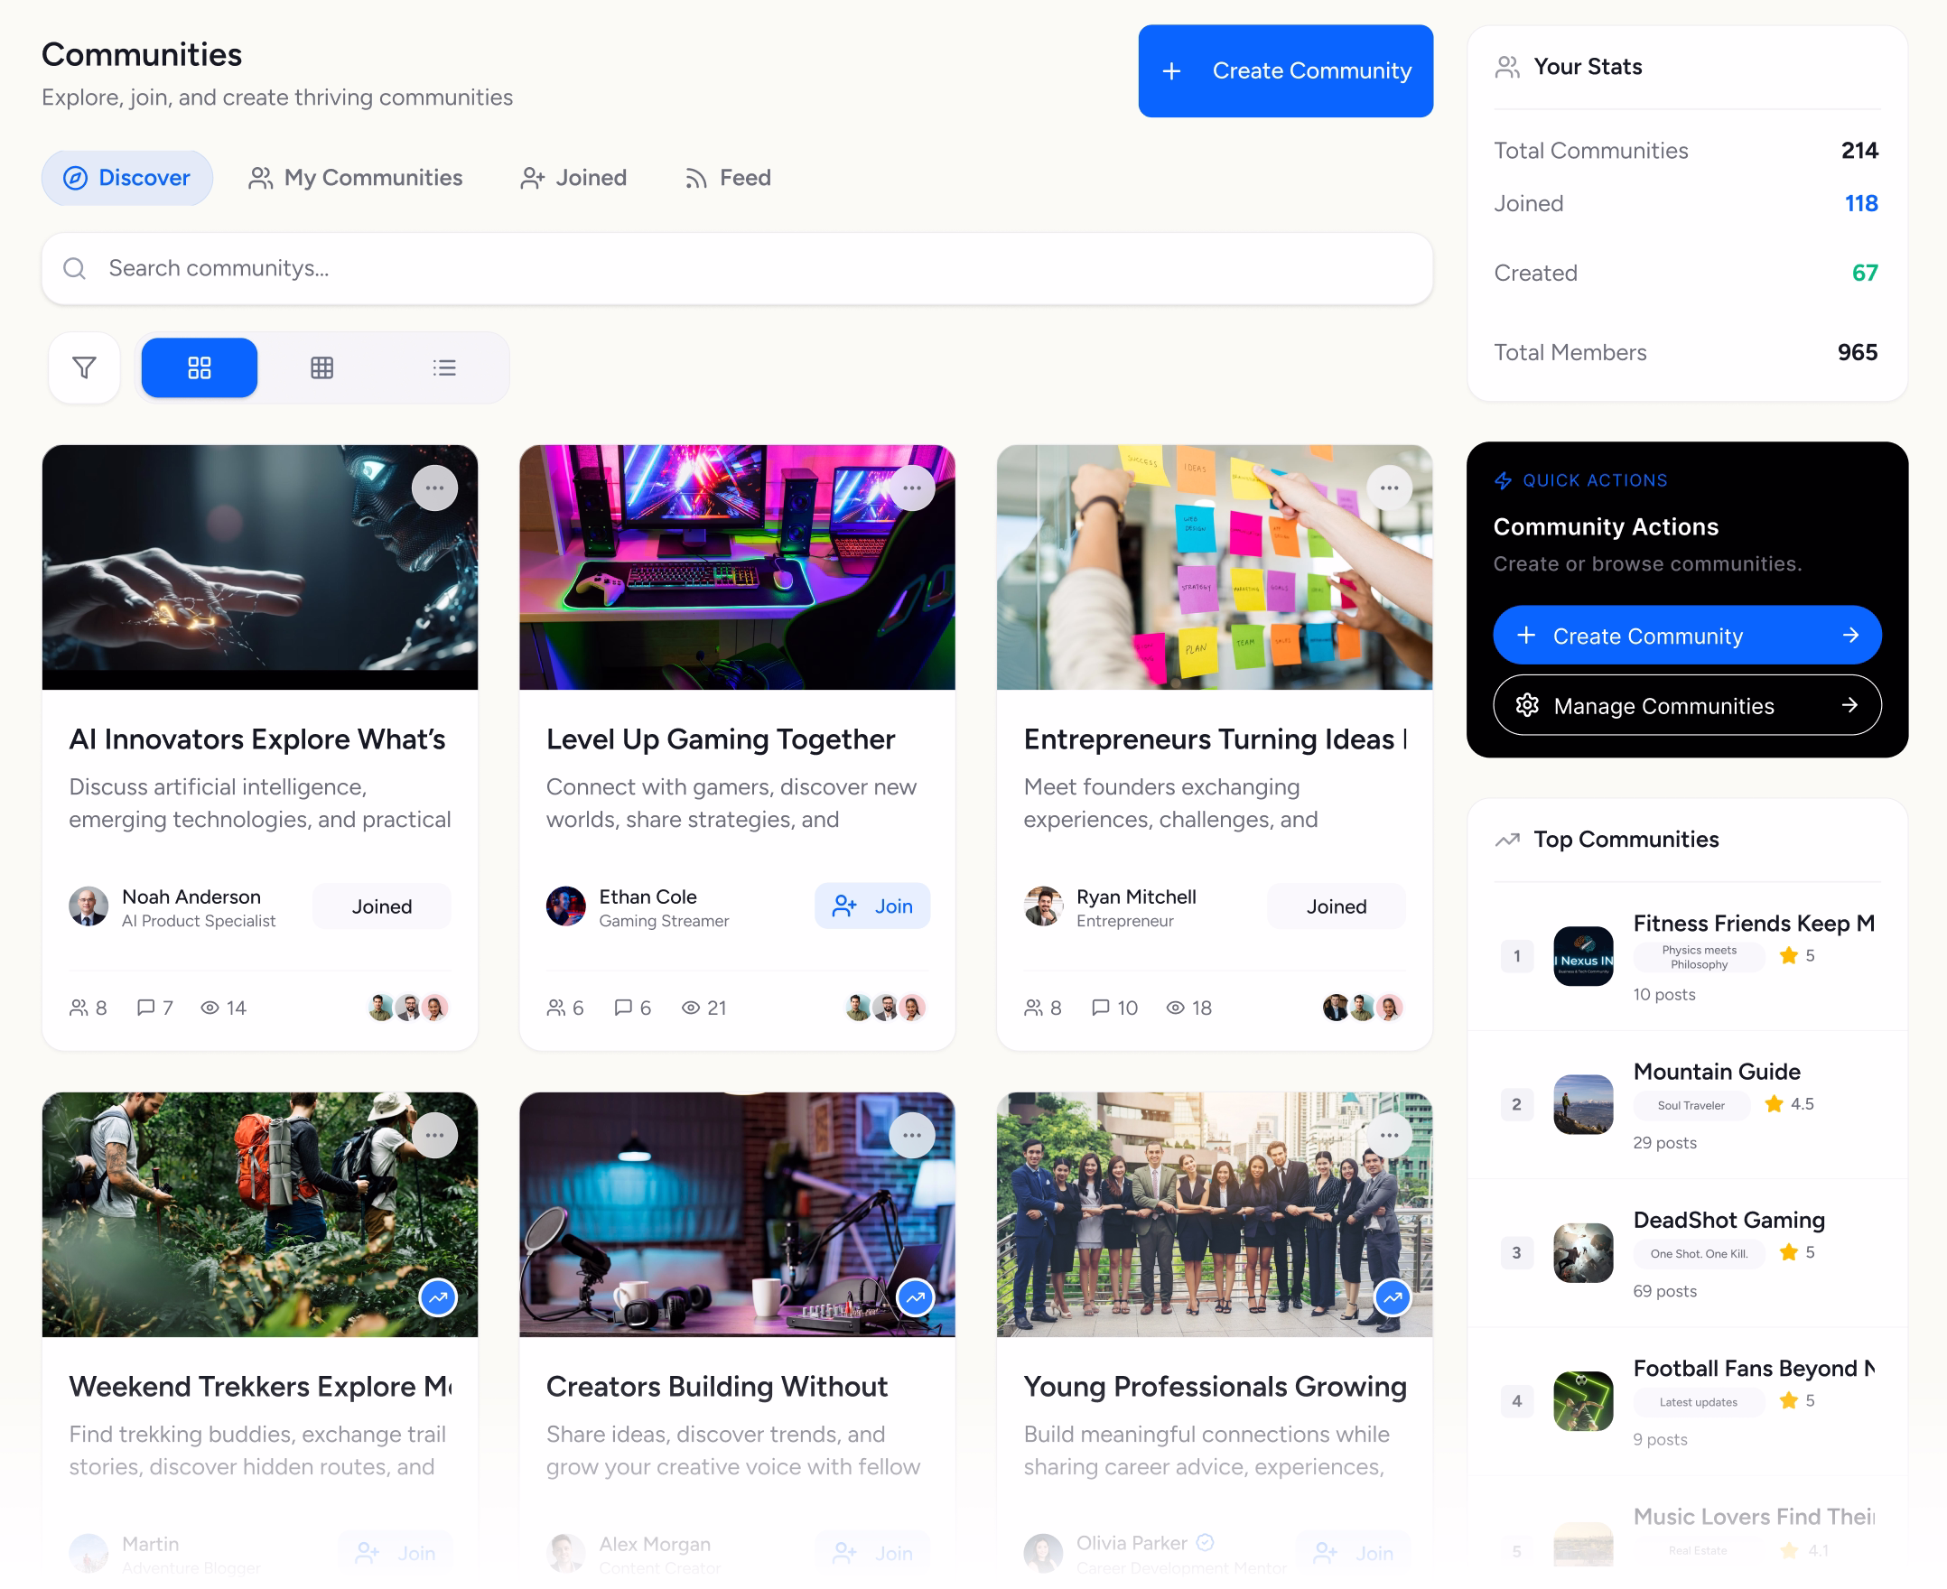Open more options on Weekend Trekkers card
The height and width of the screenshot is (1589, 1947).
click(x=434, y=1135)
